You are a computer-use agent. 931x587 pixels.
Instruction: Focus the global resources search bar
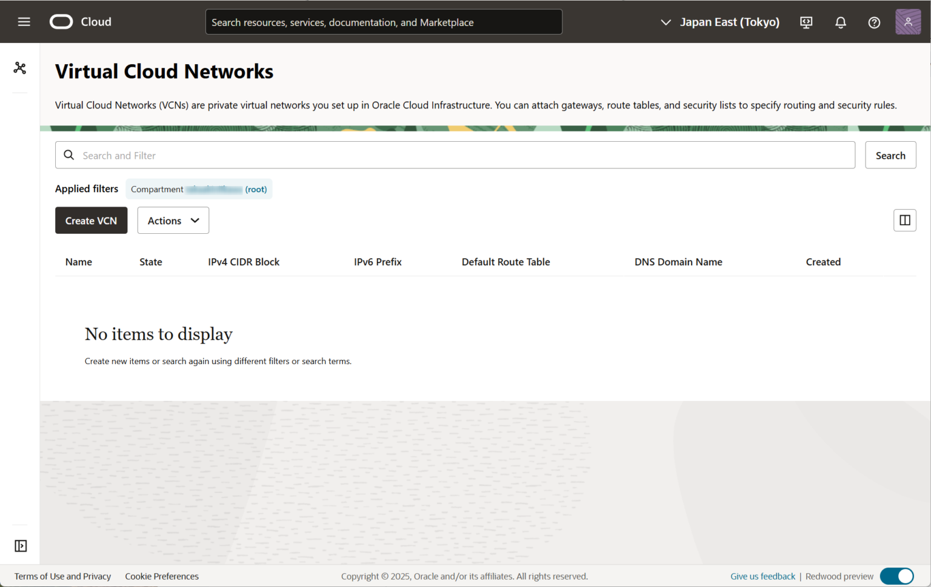(383, 22)
